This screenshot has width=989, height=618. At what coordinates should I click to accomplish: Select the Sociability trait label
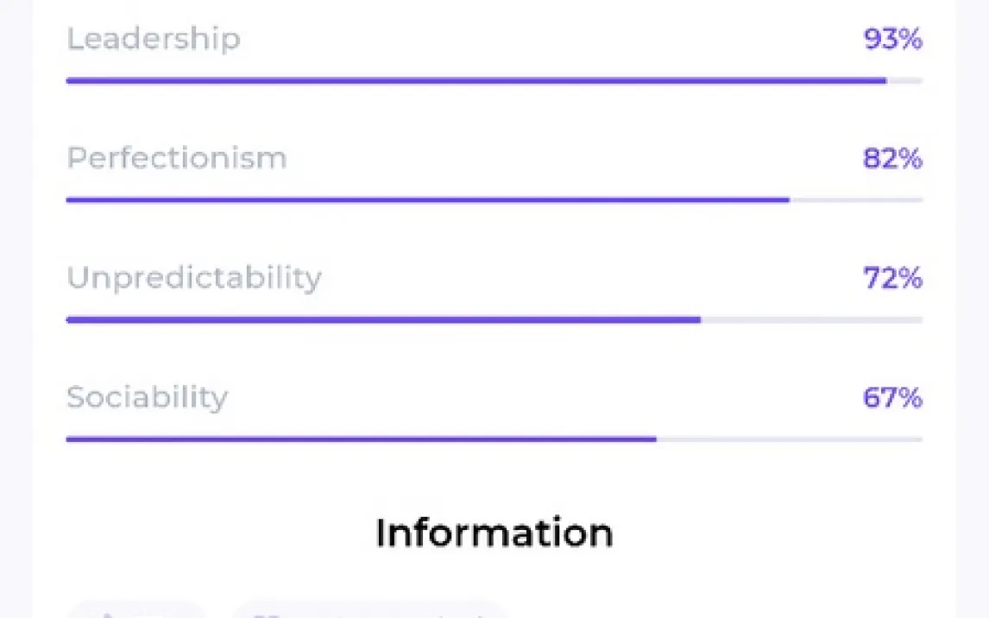(x=148, y=397)
